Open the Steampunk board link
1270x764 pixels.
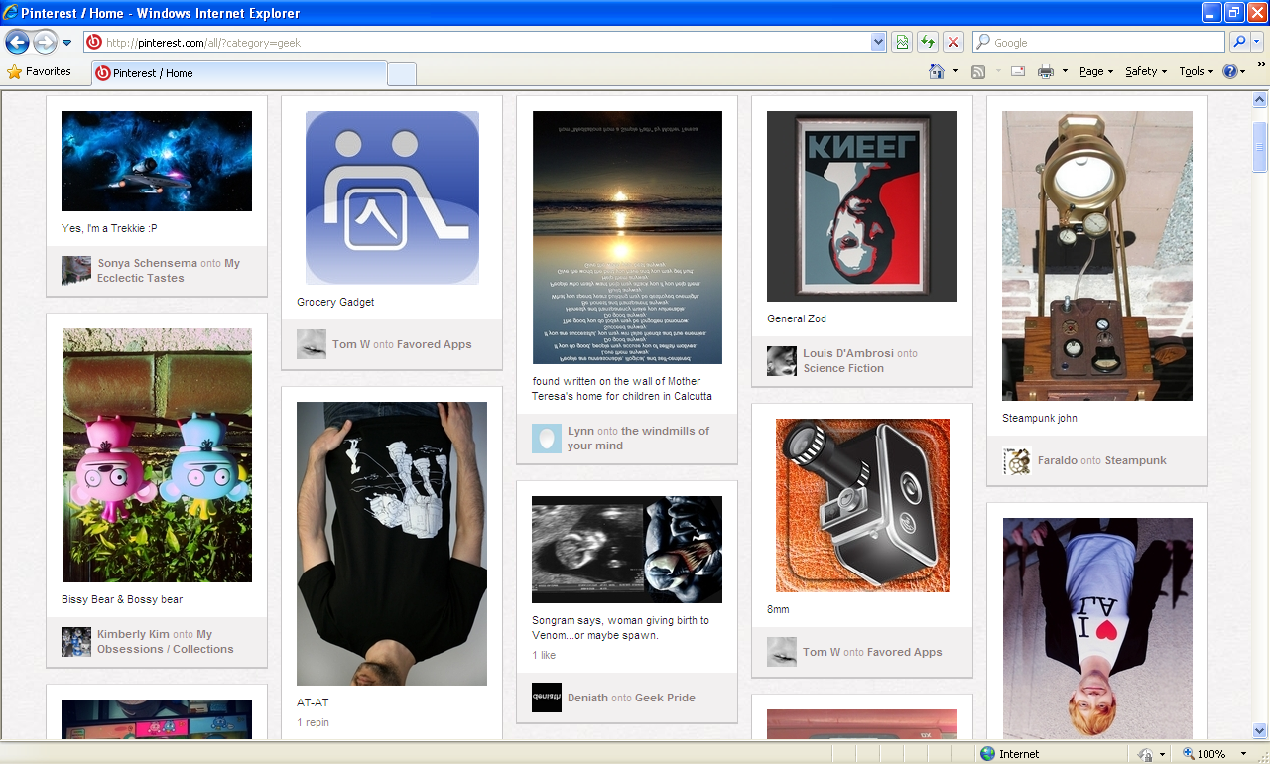click(1136, 460)
